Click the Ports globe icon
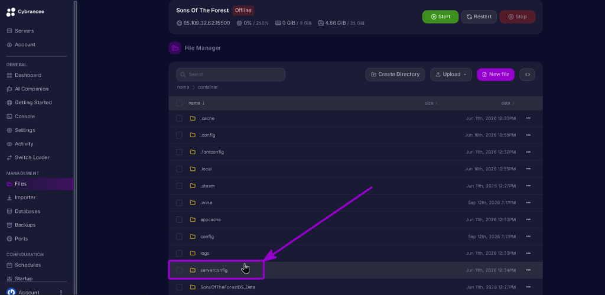 click(9, 239)
